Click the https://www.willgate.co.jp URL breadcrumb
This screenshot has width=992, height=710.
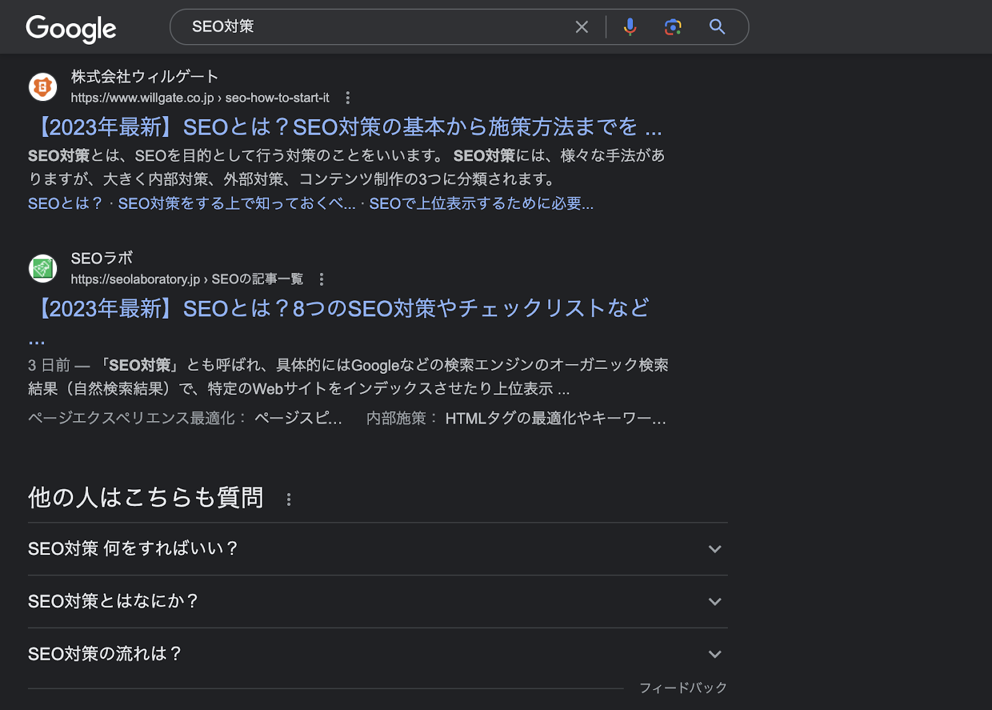click(x=200, y=98)
